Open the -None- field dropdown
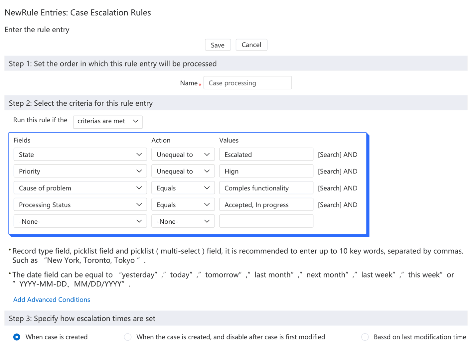Viewport: 472px width, 348px height. [x=80, y=221]
